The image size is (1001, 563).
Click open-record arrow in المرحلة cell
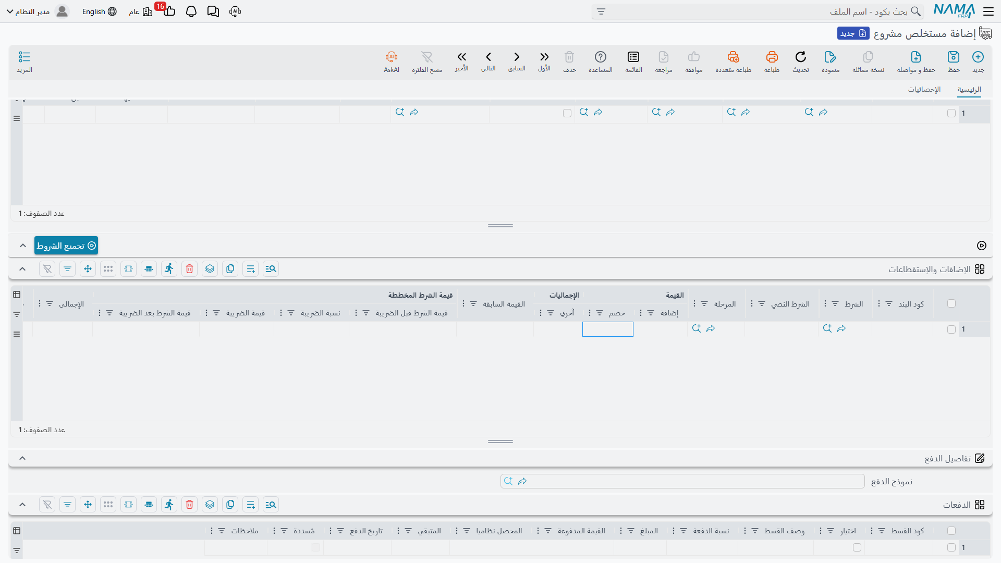click(711, 328)
